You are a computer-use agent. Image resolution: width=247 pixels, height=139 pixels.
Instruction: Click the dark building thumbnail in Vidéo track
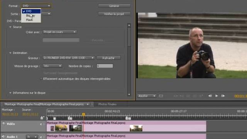(x=76, y=128)
